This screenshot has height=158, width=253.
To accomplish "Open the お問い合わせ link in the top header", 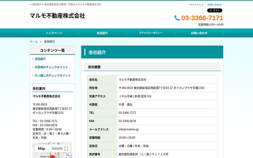I will [214, 5].
